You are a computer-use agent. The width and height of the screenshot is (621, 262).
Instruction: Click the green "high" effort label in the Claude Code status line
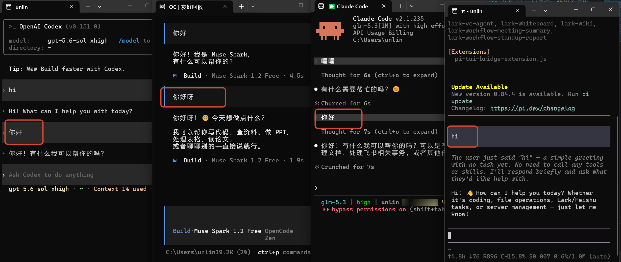click(363, 202)
